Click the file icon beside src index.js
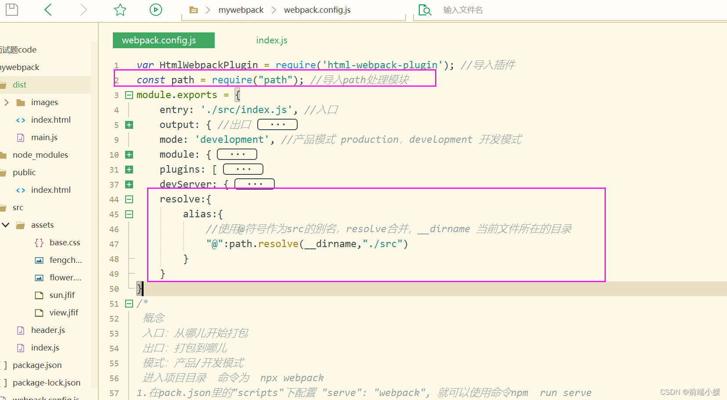The width and height of the screenshot is (727, 400). coord(21,348)
